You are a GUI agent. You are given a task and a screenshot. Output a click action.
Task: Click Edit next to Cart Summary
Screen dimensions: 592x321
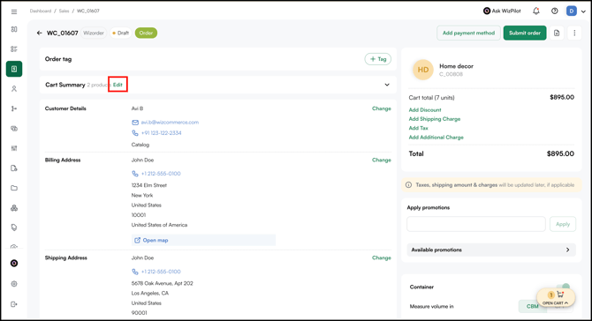pyautogui.click(x=118, y=85)
